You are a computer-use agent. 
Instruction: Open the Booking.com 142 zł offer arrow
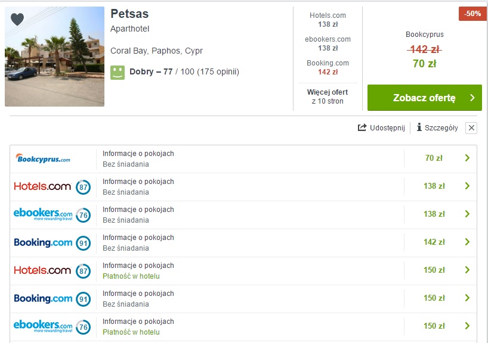(x=467, y=242)
